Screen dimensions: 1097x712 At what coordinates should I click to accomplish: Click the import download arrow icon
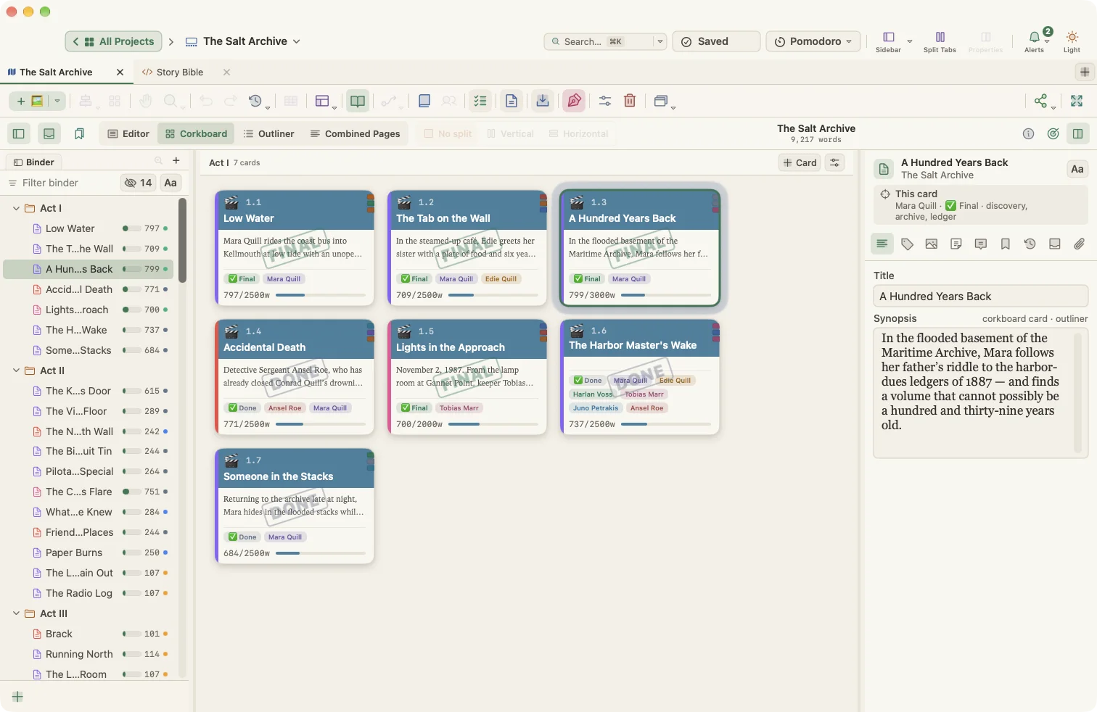(543, 101)
